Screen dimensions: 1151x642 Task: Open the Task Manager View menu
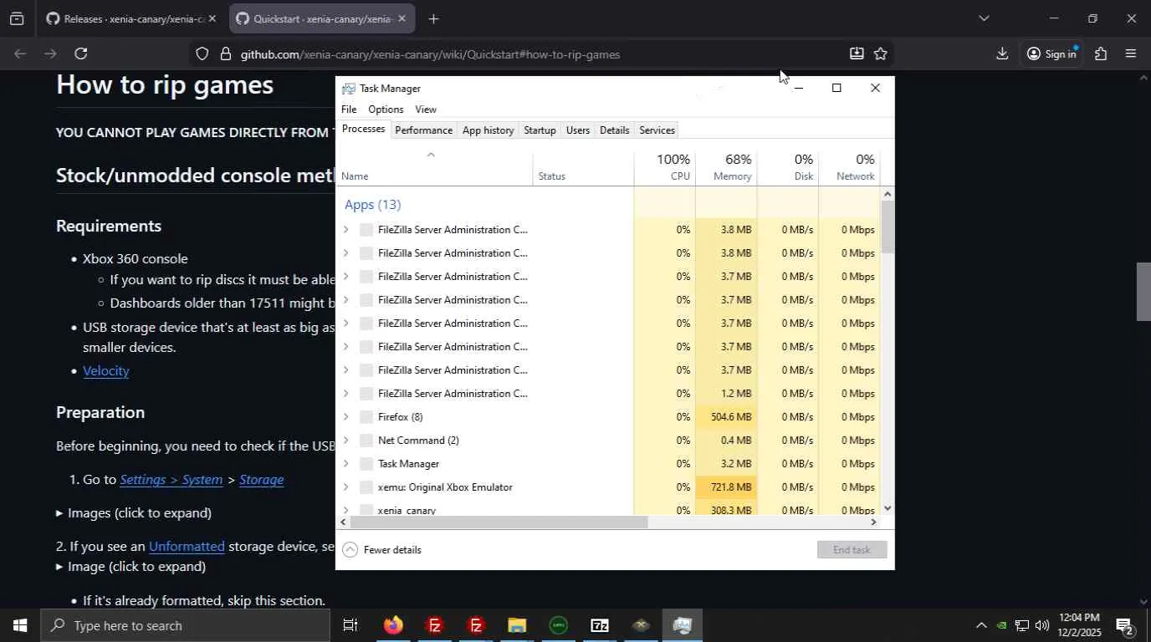coord(426,110)
